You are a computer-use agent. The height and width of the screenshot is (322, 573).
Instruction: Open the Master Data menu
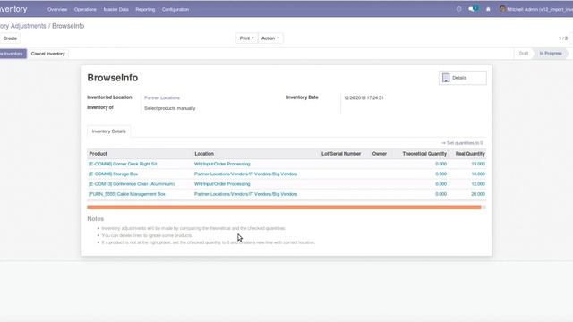tap(115, 9)
